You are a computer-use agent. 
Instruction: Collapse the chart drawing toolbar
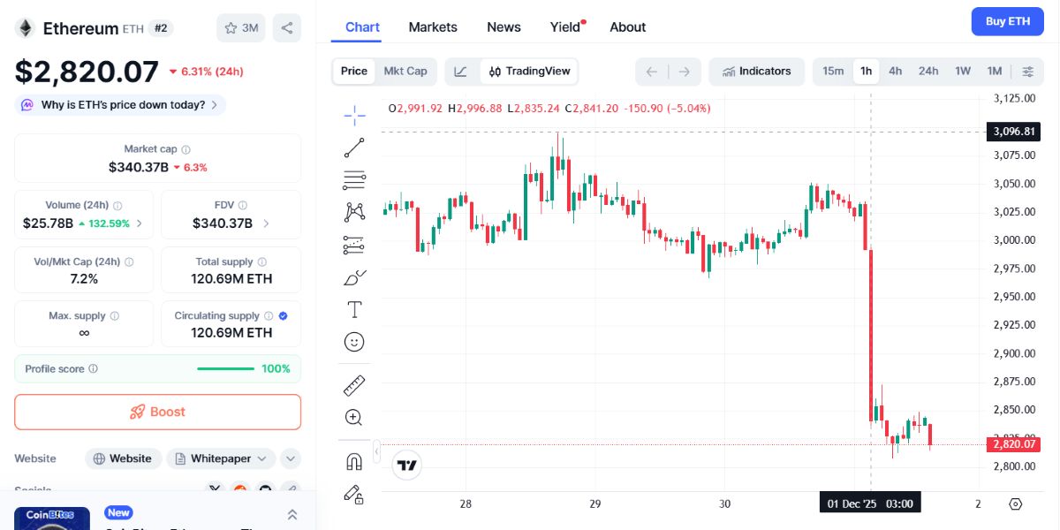377,452
